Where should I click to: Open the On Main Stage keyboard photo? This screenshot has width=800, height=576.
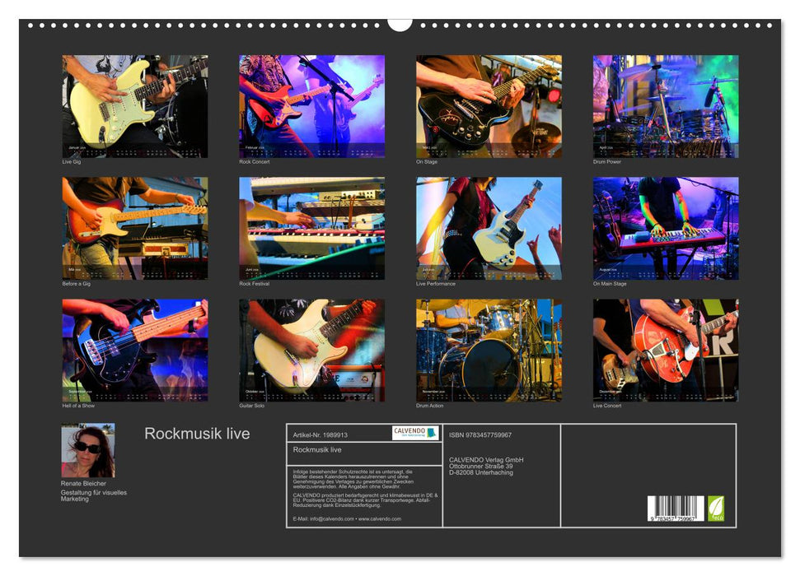click(665, 228)
